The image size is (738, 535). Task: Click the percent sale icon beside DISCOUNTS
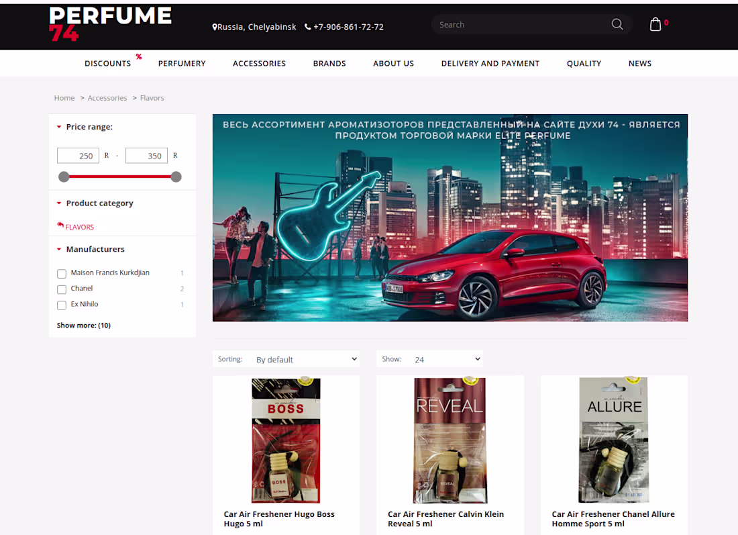pos(138,57)
